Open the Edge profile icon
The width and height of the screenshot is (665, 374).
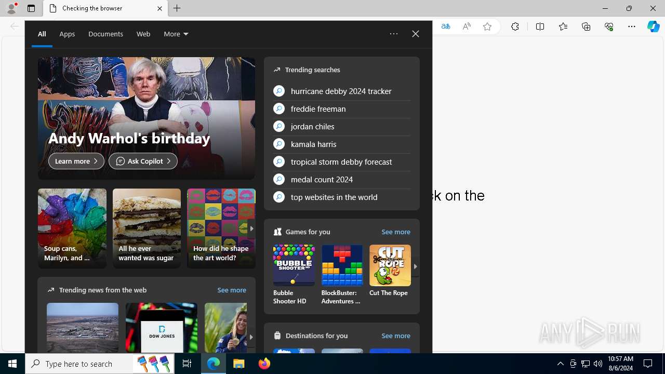[11, 8]
